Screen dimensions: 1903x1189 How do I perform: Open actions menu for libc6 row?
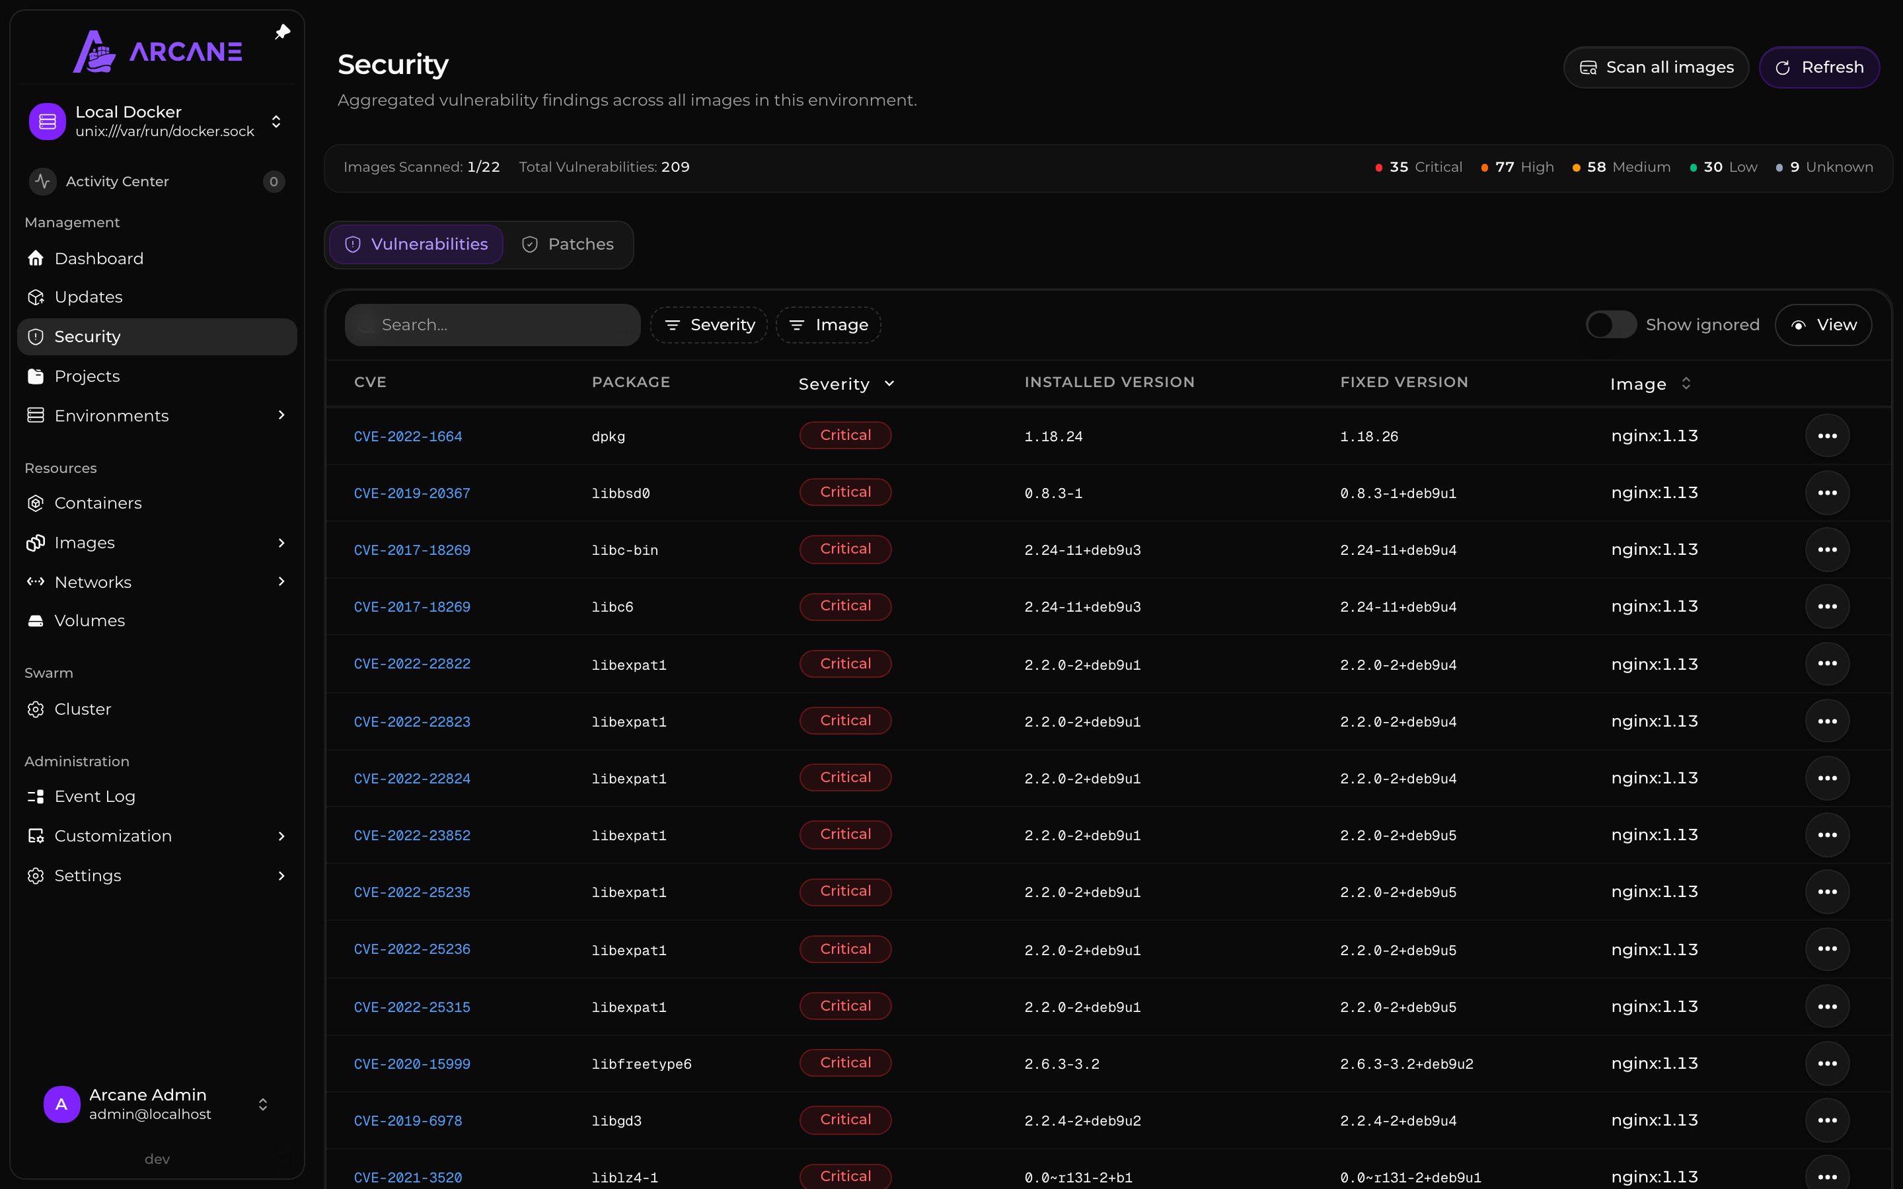tap(1827, 606)
